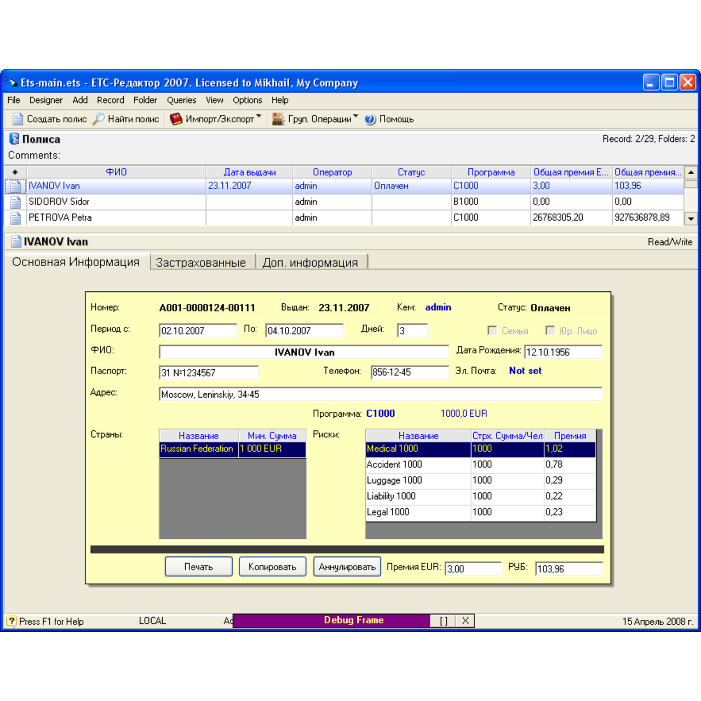Sort by the ФИО column header

[x=116, y=172]
